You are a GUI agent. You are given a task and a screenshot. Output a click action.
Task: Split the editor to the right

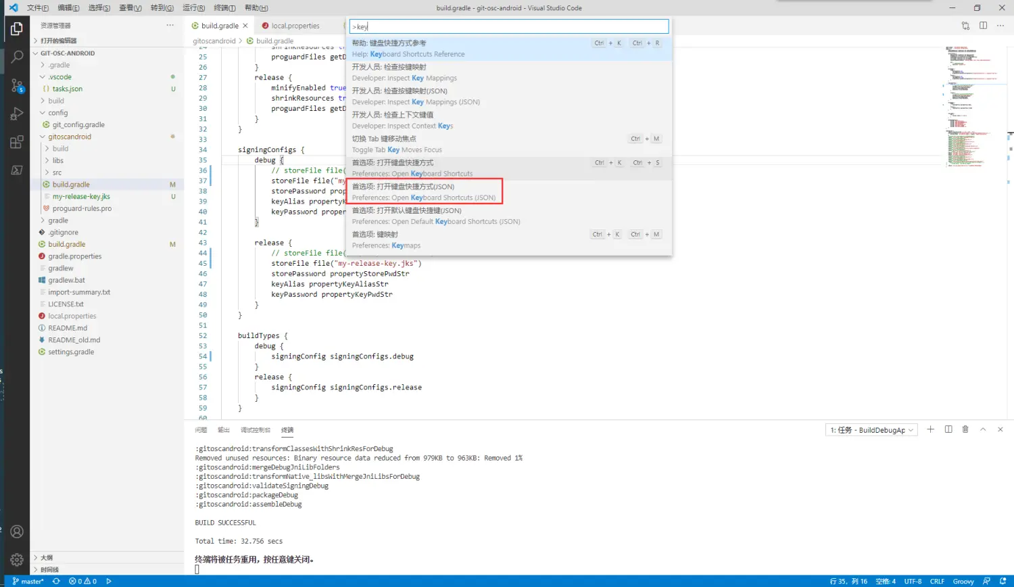983,26
